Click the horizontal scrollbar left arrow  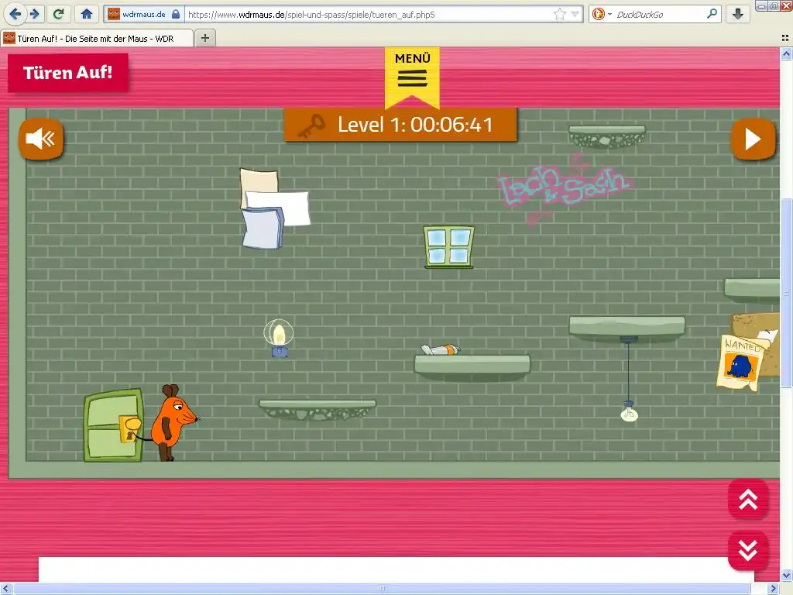[6, 589]
